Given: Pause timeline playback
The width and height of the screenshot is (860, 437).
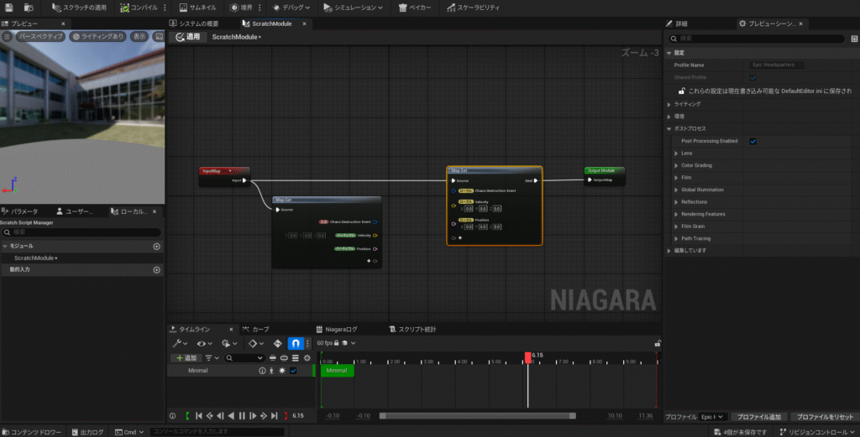Looking at the screenshot, I should point(242,416).
